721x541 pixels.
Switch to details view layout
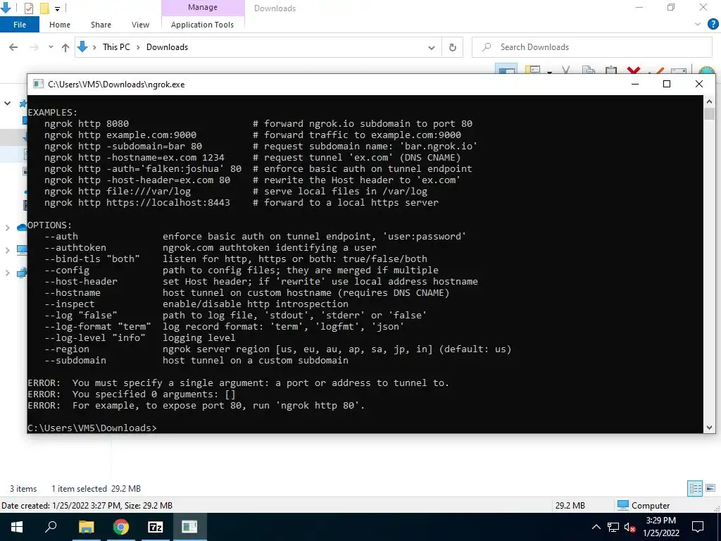[x=695, y=488]
